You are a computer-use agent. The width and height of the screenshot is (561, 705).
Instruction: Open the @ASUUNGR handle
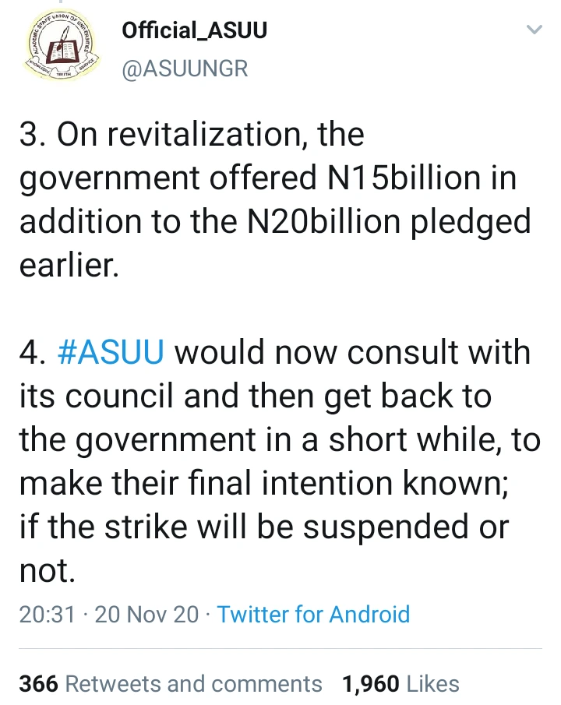[x=185, y=69]
